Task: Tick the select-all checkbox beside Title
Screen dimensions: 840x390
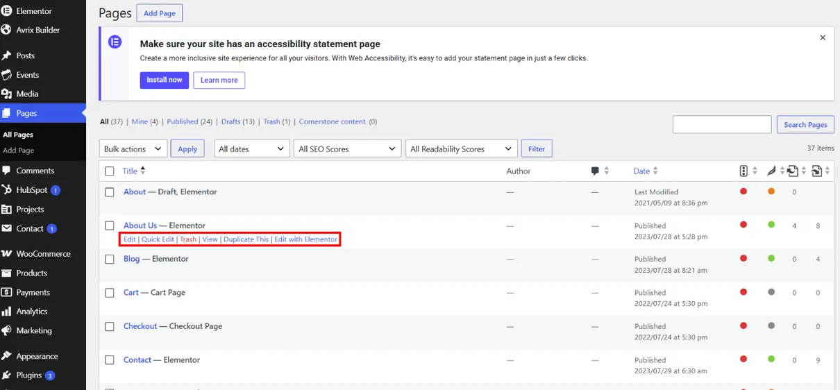Action: (110, 171)
